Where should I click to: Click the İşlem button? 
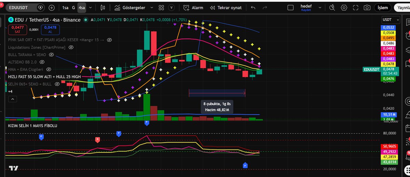383,8
